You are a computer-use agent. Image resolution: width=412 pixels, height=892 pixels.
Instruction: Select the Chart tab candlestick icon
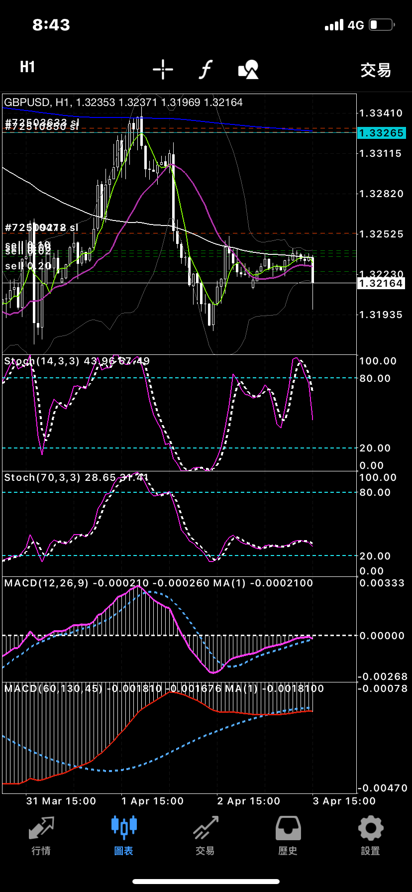tap(123, 835)
